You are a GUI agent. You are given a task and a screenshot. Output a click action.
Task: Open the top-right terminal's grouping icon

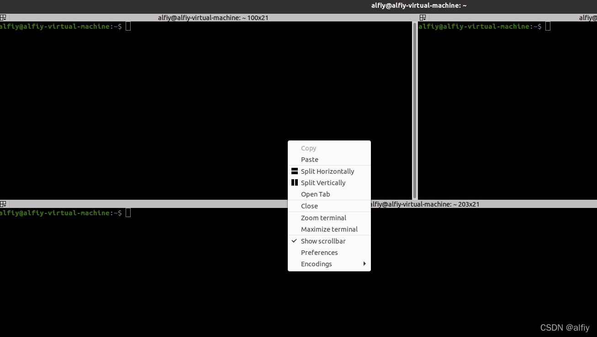423,18
